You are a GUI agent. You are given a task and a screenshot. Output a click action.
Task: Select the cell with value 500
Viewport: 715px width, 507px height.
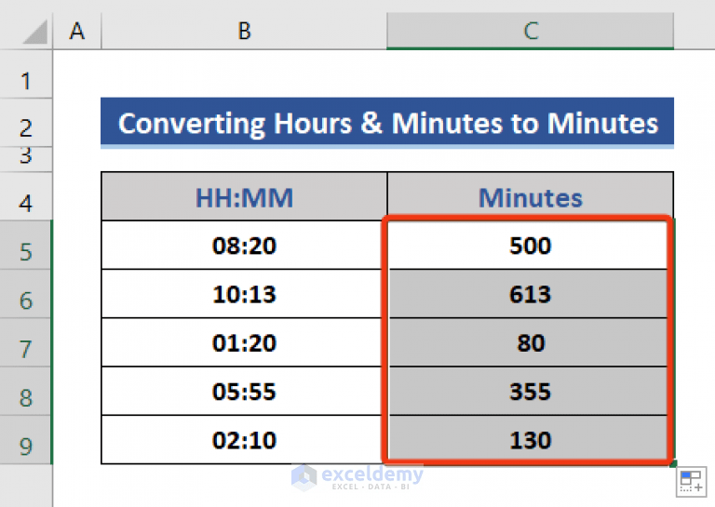click(531, 245)
